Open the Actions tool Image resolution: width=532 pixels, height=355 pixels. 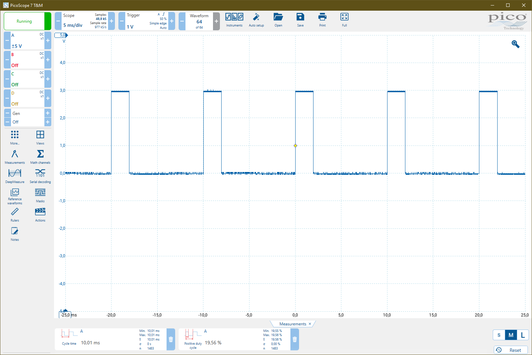(40, 214)
